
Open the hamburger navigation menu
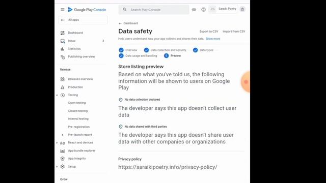point(62,10)
